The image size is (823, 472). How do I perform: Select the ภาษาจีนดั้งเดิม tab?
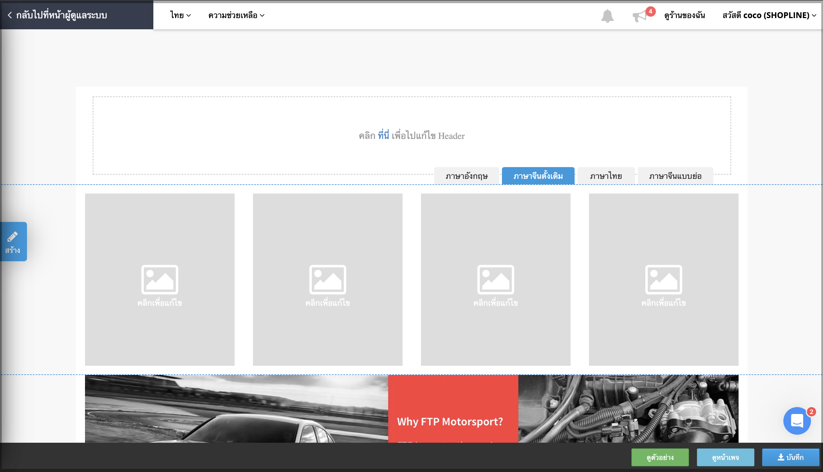[x=538, y=176]
